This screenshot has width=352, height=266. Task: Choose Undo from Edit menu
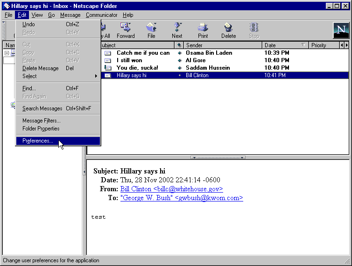58,24
